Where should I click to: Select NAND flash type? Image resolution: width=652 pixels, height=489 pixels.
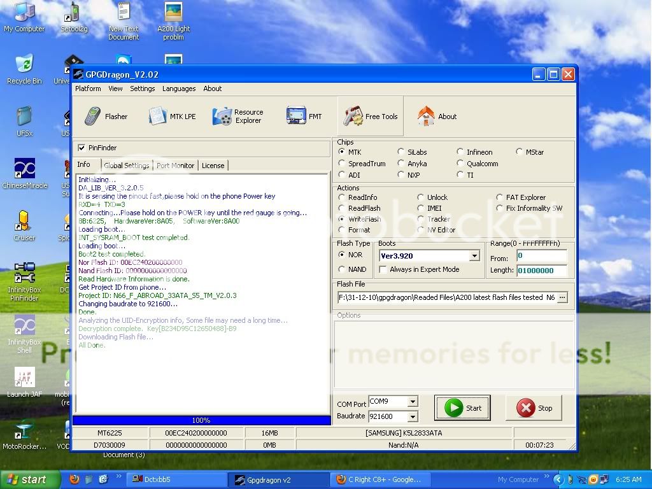click(341, 269)
